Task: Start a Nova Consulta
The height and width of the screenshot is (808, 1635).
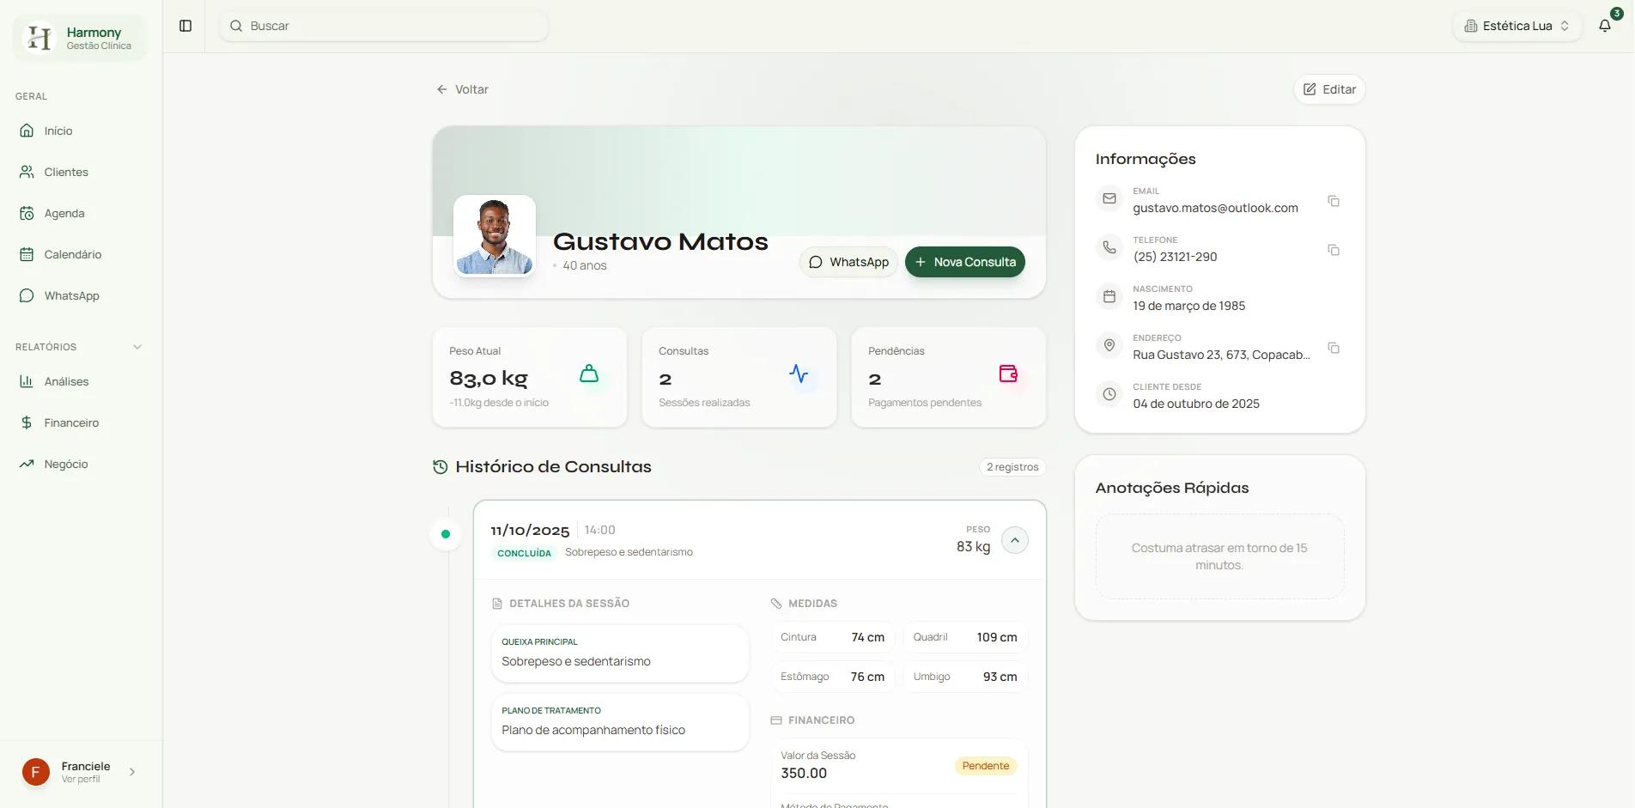Action: 964,262
